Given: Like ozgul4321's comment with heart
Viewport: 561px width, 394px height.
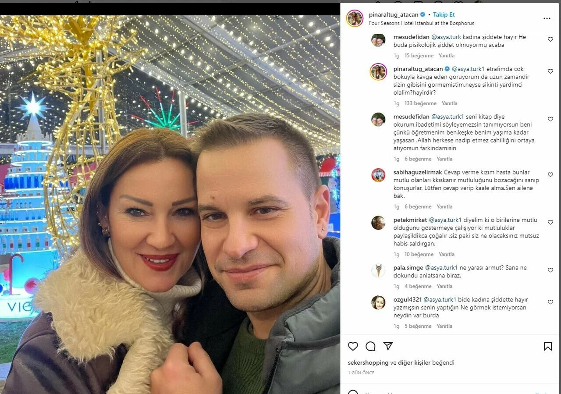Looking at the screenshot, I should pos(550,302).
